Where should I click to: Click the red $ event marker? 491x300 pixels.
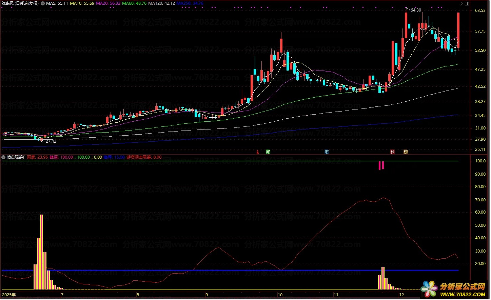point(258,152)
